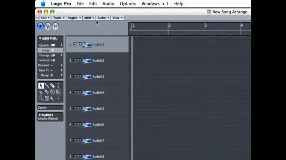The image size is (286, 160).
Task: Click the Audio01 track waveform icon
Action: pyautogui.click(x=87, y=44)
